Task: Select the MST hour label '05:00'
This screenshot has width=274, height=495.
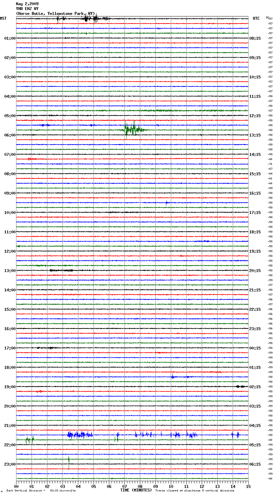Action: (10, 116)
